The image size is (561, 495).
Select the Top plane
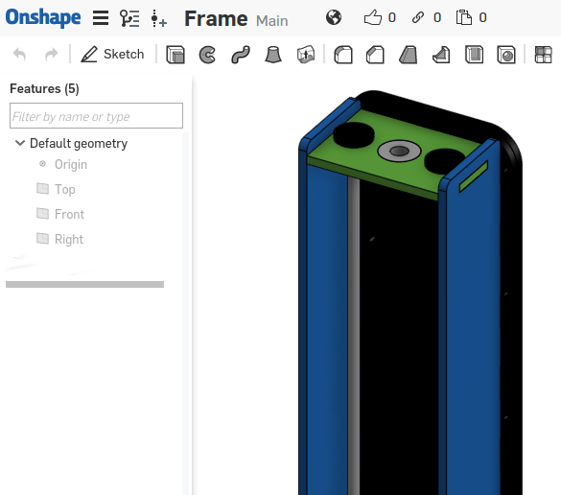(65, 189)
